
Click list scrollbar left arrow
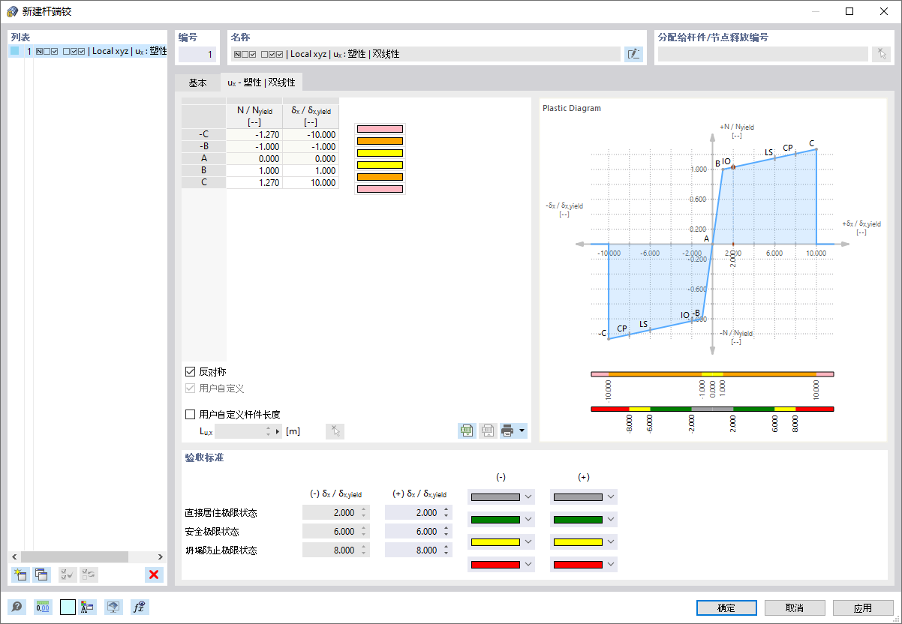point(15,556)
